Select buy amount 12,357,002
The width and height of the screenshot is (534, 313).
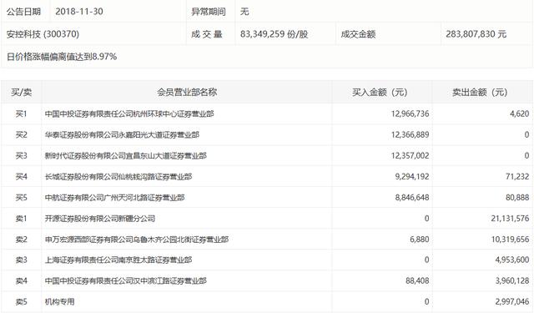coord(410,155)
